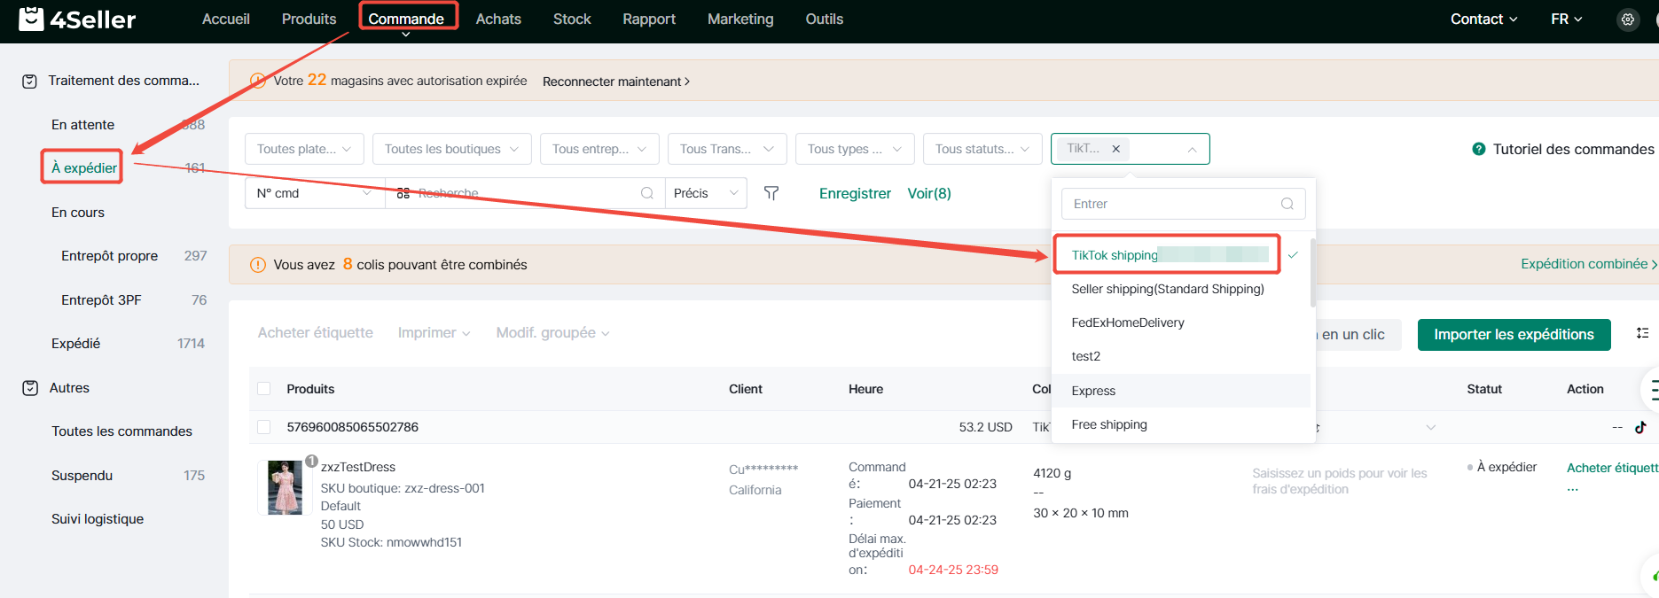Expand the Modif. groupée dropdown
Viewport: 1659px width, 598px height.
click(x=552, y=333)
